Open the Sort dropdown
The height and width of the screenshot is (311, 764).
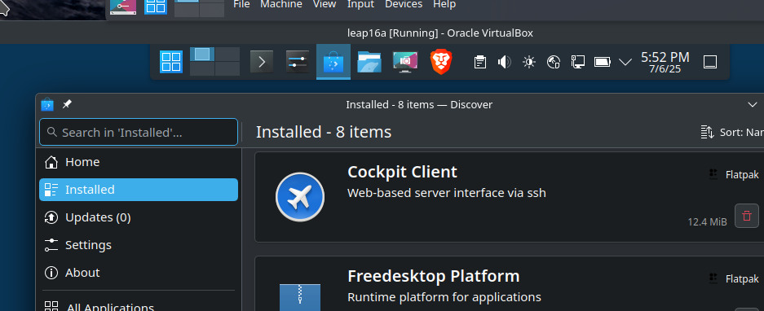732,132
